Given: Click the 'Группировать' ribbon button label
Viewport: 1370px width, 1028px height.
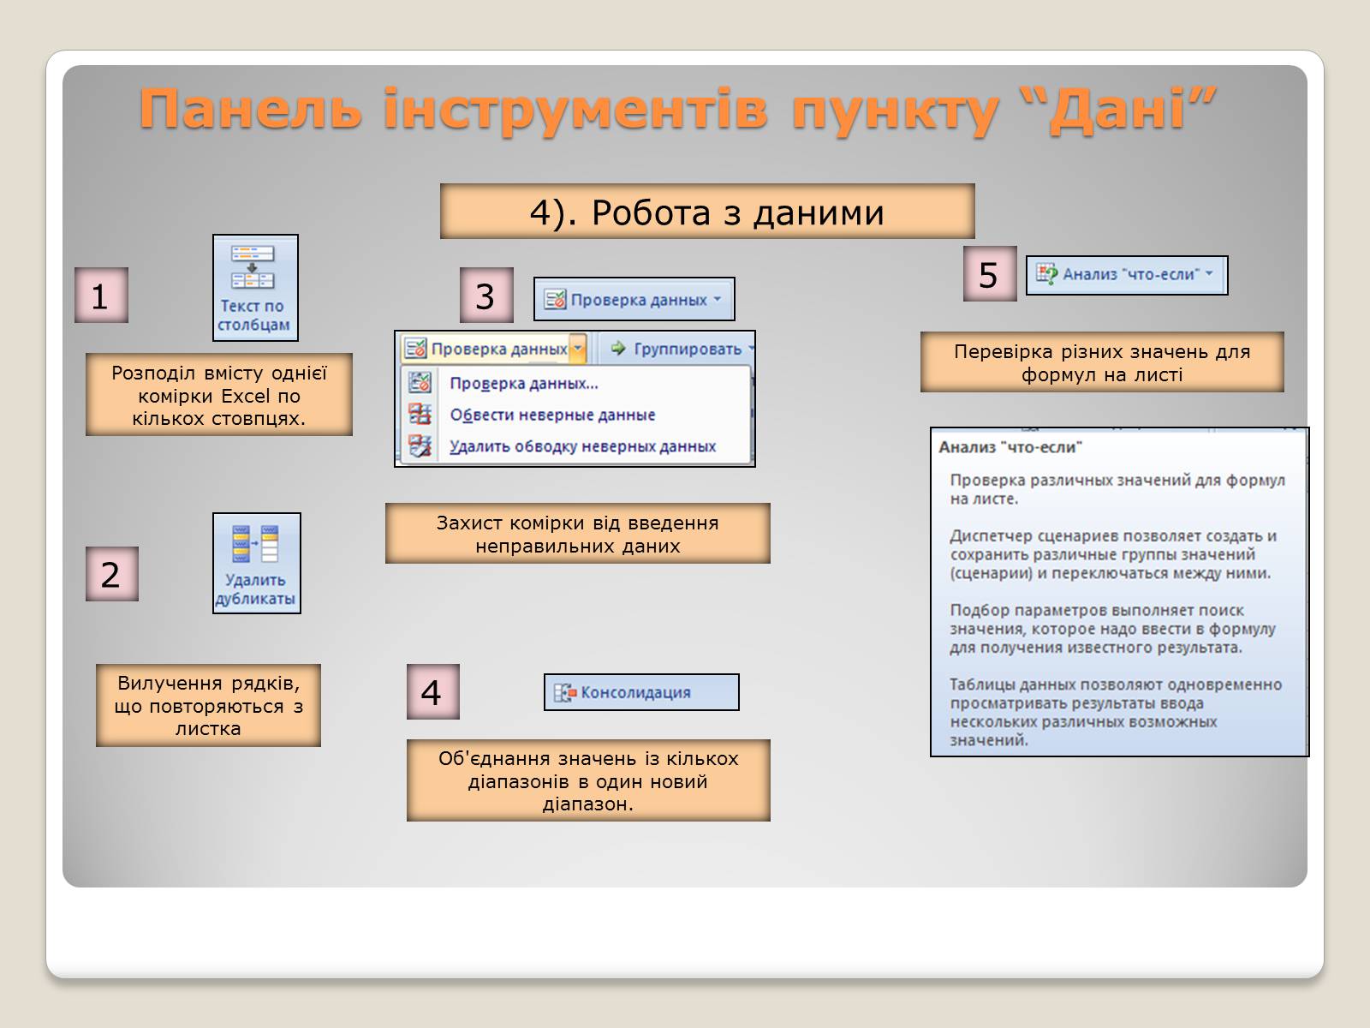Looking at the screenshot, I should pyautogui.click(x=688, y=350).
